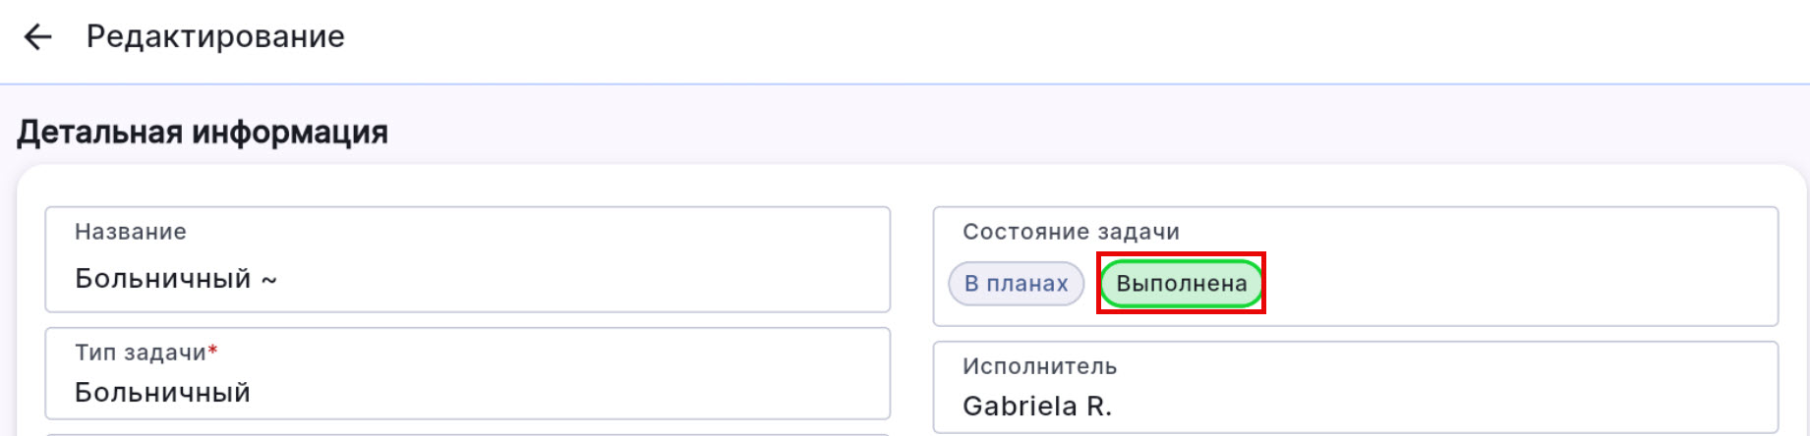This screenshot has width=1810, height=436.
Task: Click empty header area right of title
Action: click(x=1081, y=37)
